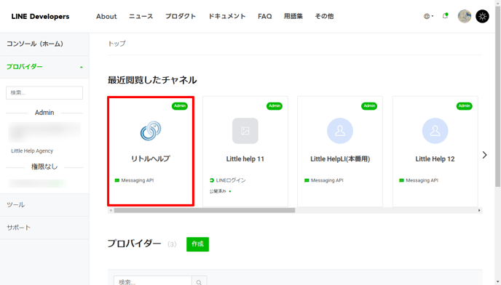Open the About menu item

coord(106,16)
